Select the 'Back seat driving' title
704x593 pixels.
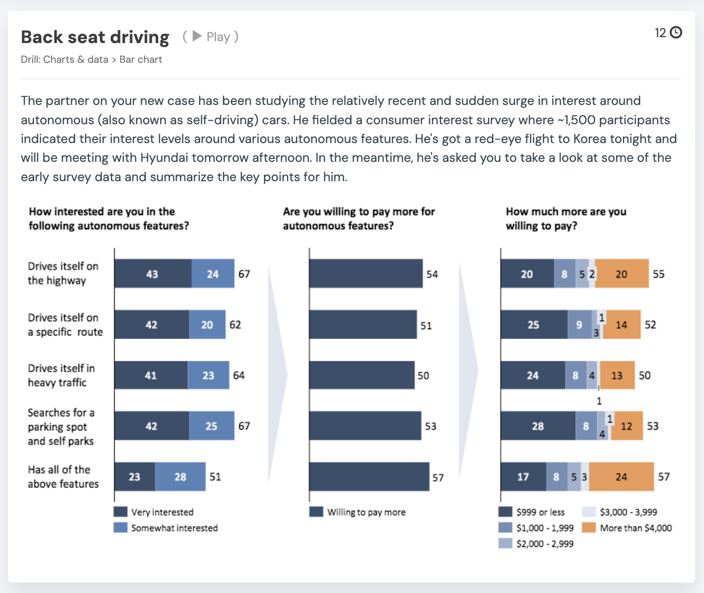pyautogui.click(x=94, y=37)
